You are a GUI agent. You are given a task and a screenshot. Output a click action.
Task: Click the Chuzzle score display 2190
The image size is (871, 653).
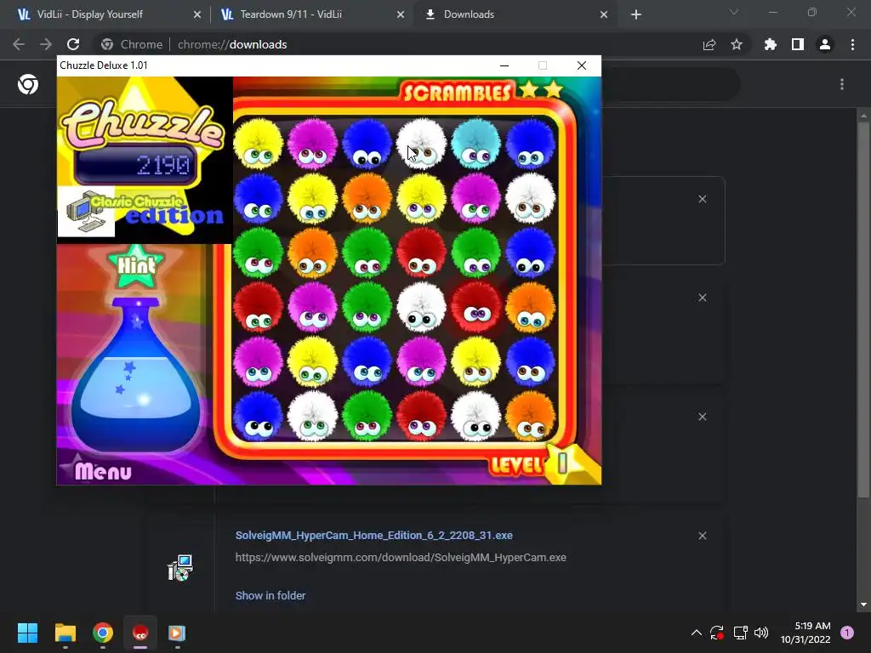137,165
